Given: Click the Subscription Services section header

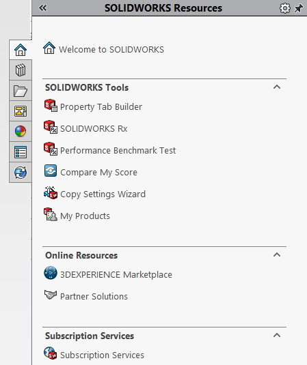Looking at the screenshot, I should pos(90,336).
